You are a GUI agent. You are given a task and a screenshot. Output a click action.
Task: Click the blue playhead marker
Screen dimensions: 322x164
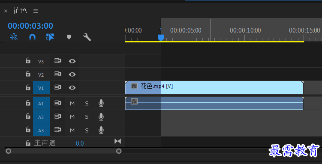point(161,37)
